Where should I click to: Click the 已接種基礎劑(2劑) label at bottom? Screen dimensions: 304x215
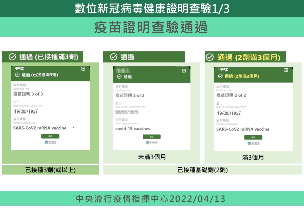coord(201,171)
